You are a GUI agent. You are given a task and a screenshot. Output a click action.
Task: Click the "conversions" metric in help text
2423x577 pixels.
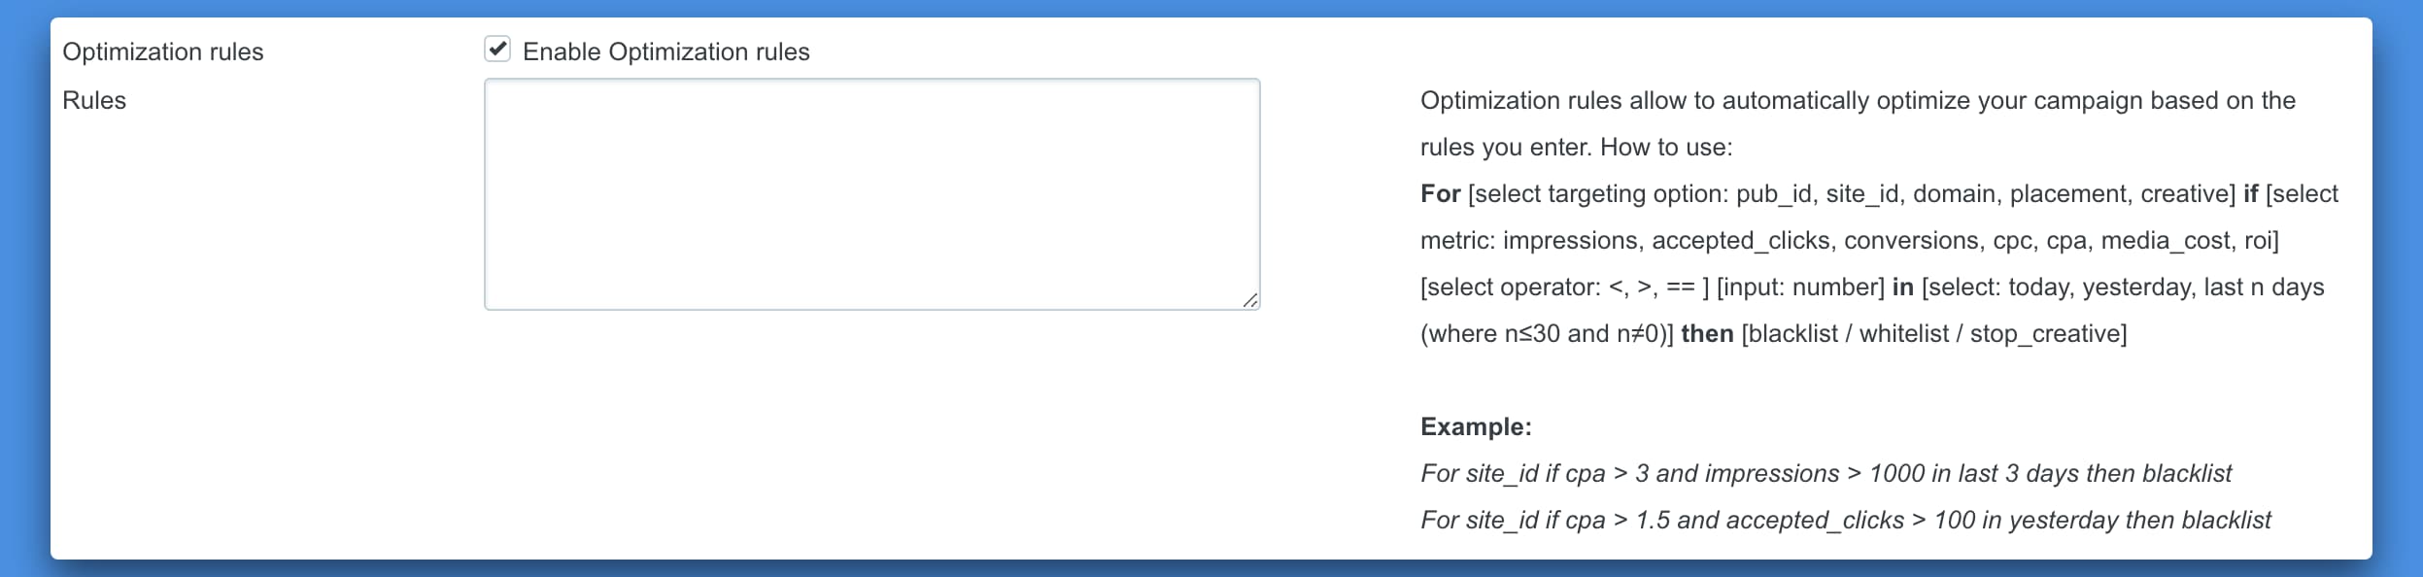(1911, 240)
